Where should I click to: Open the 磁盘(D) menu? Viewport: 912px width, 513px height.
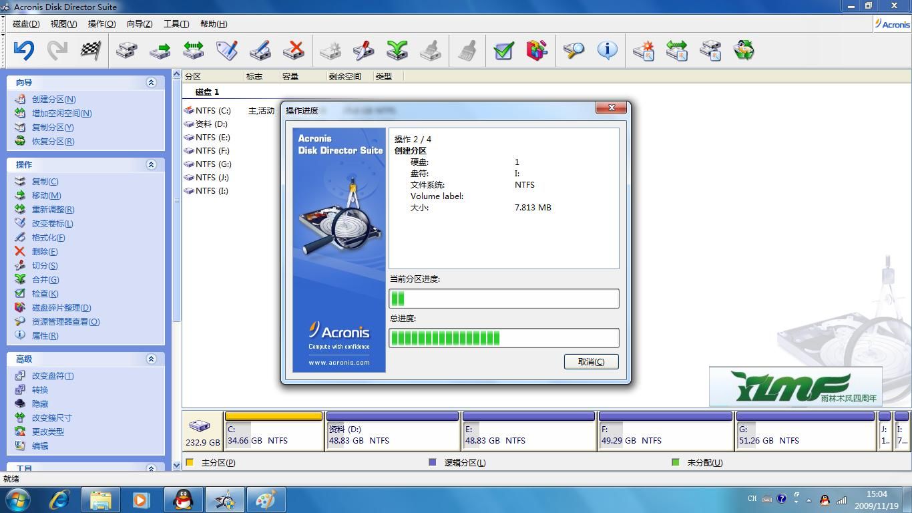(26, 23)
